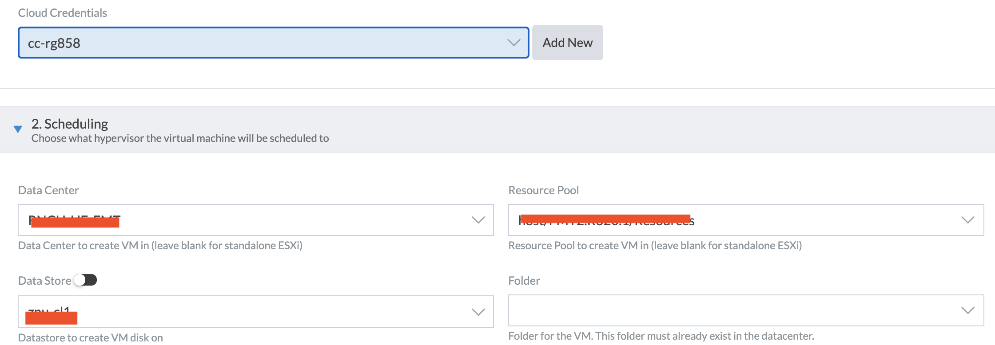Click the Resource Pool field label
This screenshot has width=995, height=345.
tap(543, 190)
